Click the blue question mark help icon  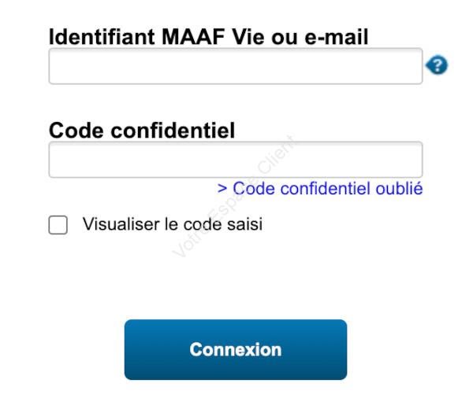coord(437,64)
